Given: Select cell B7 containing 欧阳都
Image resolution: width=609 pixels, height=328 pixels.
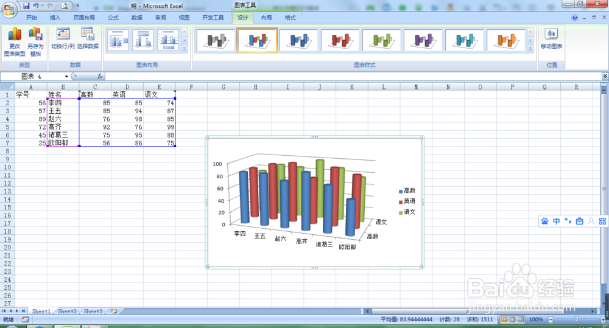Looking at the screenshot, I should click(63, 143).
